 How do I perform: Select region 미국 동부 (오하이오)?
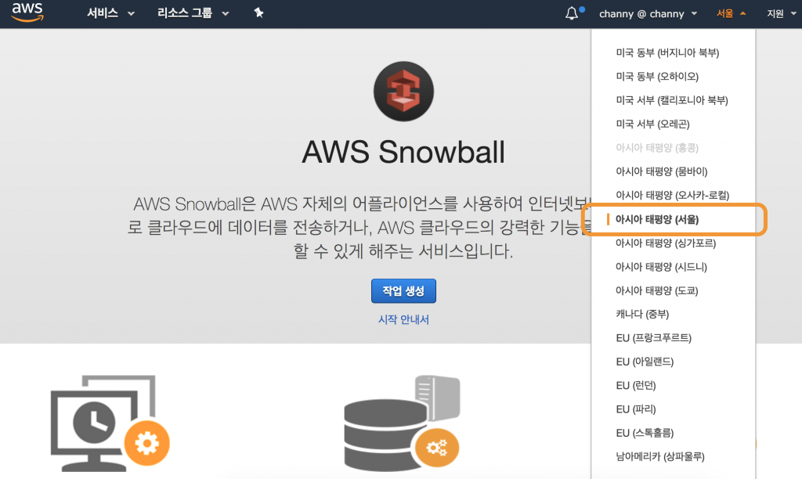(657, 77)
